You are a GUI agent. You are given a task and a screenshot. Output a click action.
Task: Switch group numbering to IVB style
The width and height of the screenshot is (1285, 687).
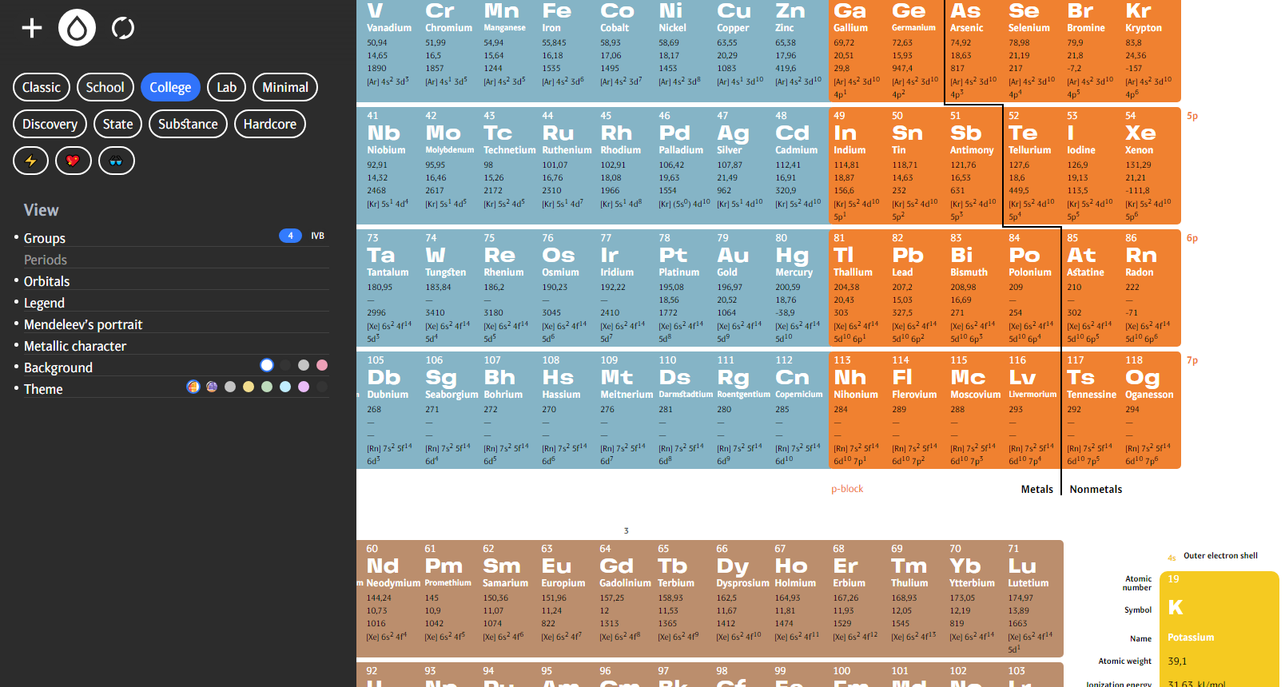(x=317, y=236)
